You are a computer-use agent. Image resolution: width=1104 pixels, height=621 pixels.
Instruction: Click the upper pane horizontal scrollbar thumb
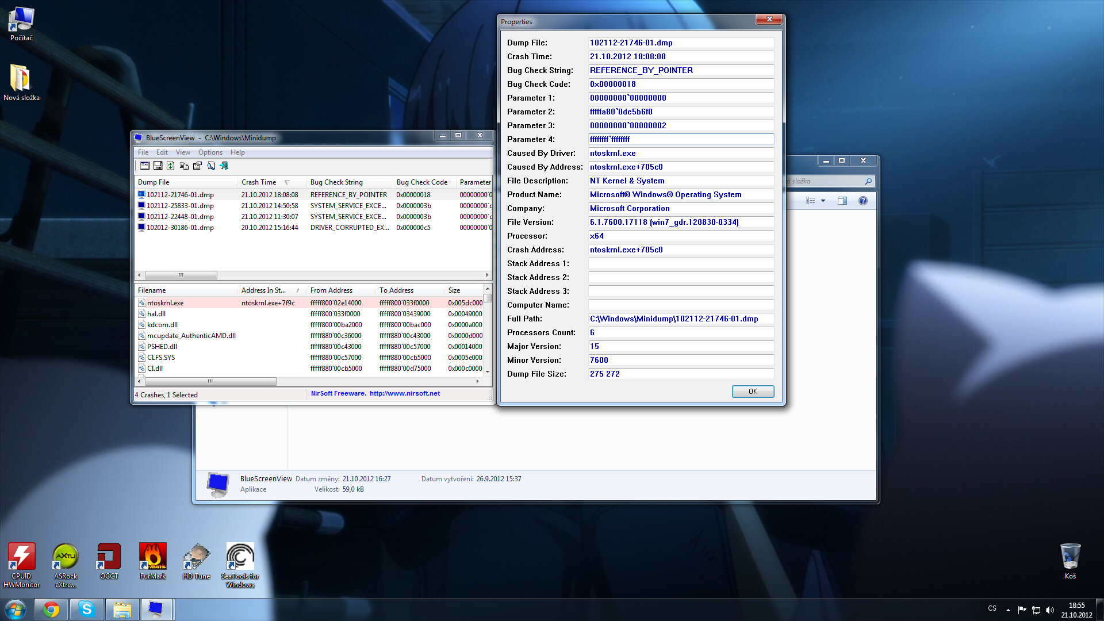[181, 275]
